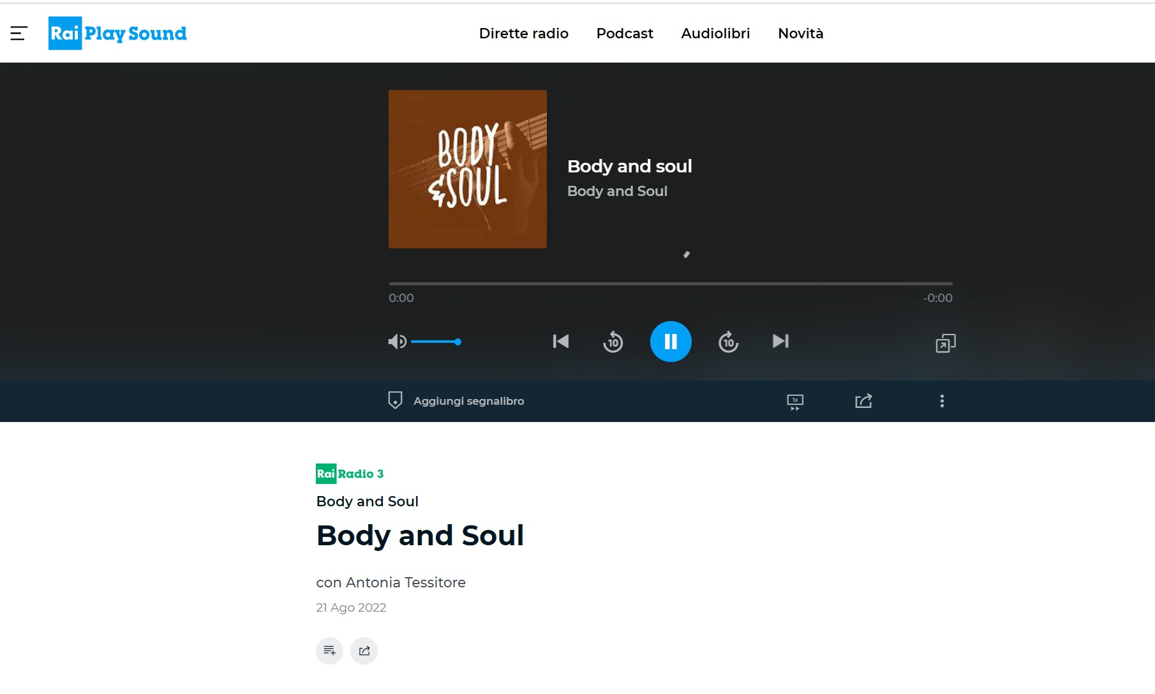Forward 10 seconds
The image size is (1155, 694).
coord(728,342)
